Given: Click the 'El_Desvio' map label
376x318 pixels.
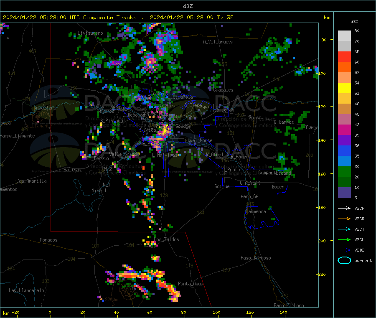Looking at the screenshot, I should (x=97, y=158).
